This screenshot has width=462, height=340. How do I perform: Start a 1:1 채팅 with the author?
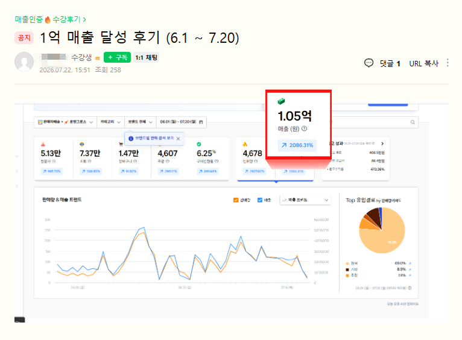tap(147, 57)
